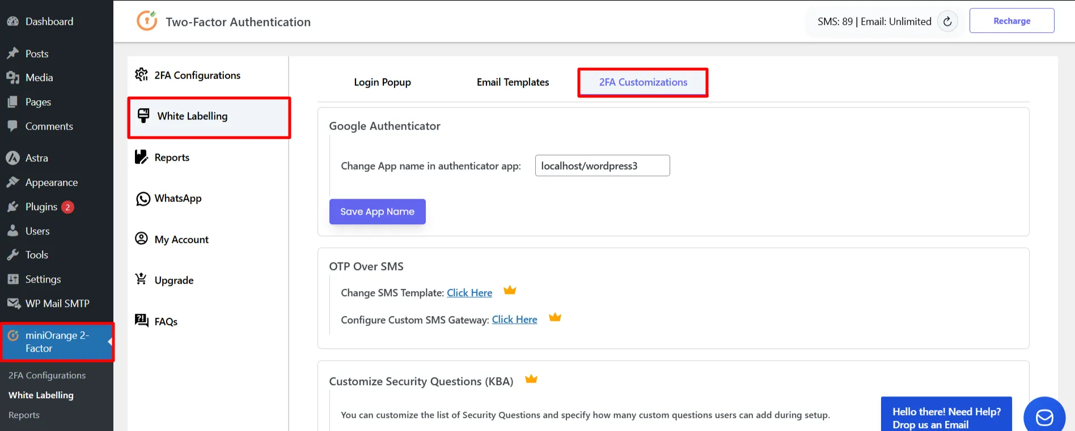Click the Tools wrench icon
This screenshot has width=1075, height=431.
[x=12, y=255]
